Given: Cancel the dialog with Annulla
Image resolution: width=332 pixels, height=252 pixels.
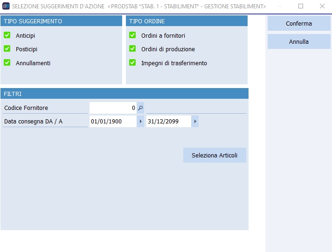Looking at the screenshot, I should [x=299, y=41].
